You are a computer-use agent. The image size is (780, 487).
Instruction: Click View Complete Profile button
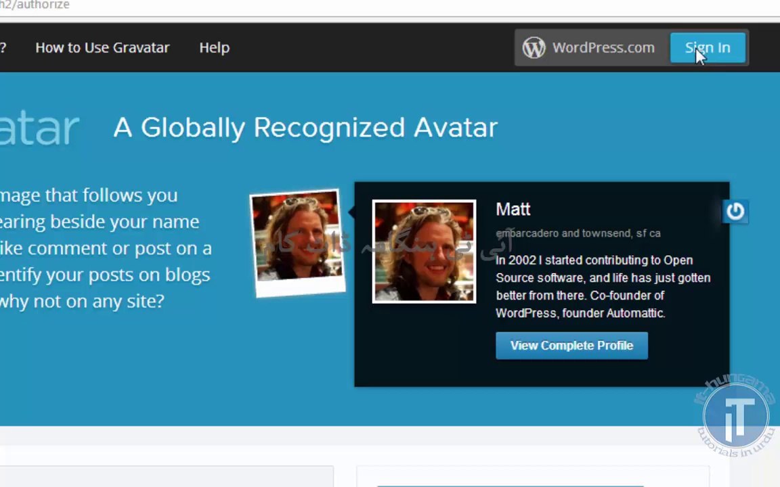coord(571,346)
